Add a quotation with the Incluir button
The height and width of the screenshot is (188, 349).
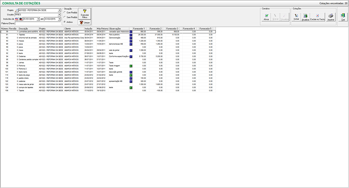click(296, 17)
